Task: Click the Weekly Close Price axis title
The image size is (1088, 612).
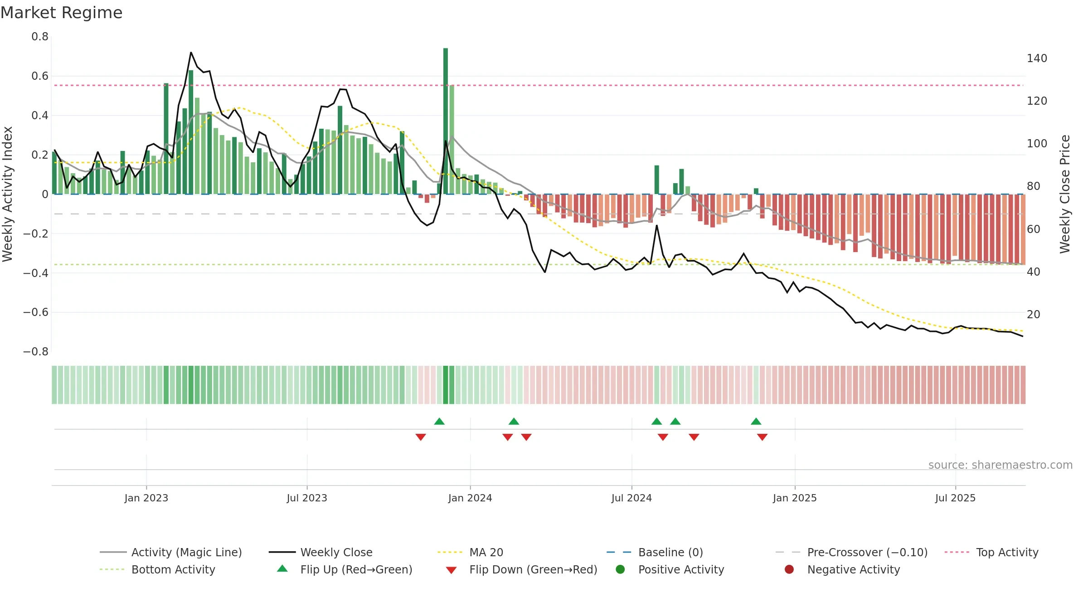Action: 1065,194
